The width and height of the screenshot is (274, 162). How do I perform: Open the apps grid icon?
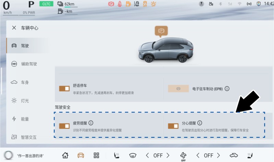[x=96, y=155]
